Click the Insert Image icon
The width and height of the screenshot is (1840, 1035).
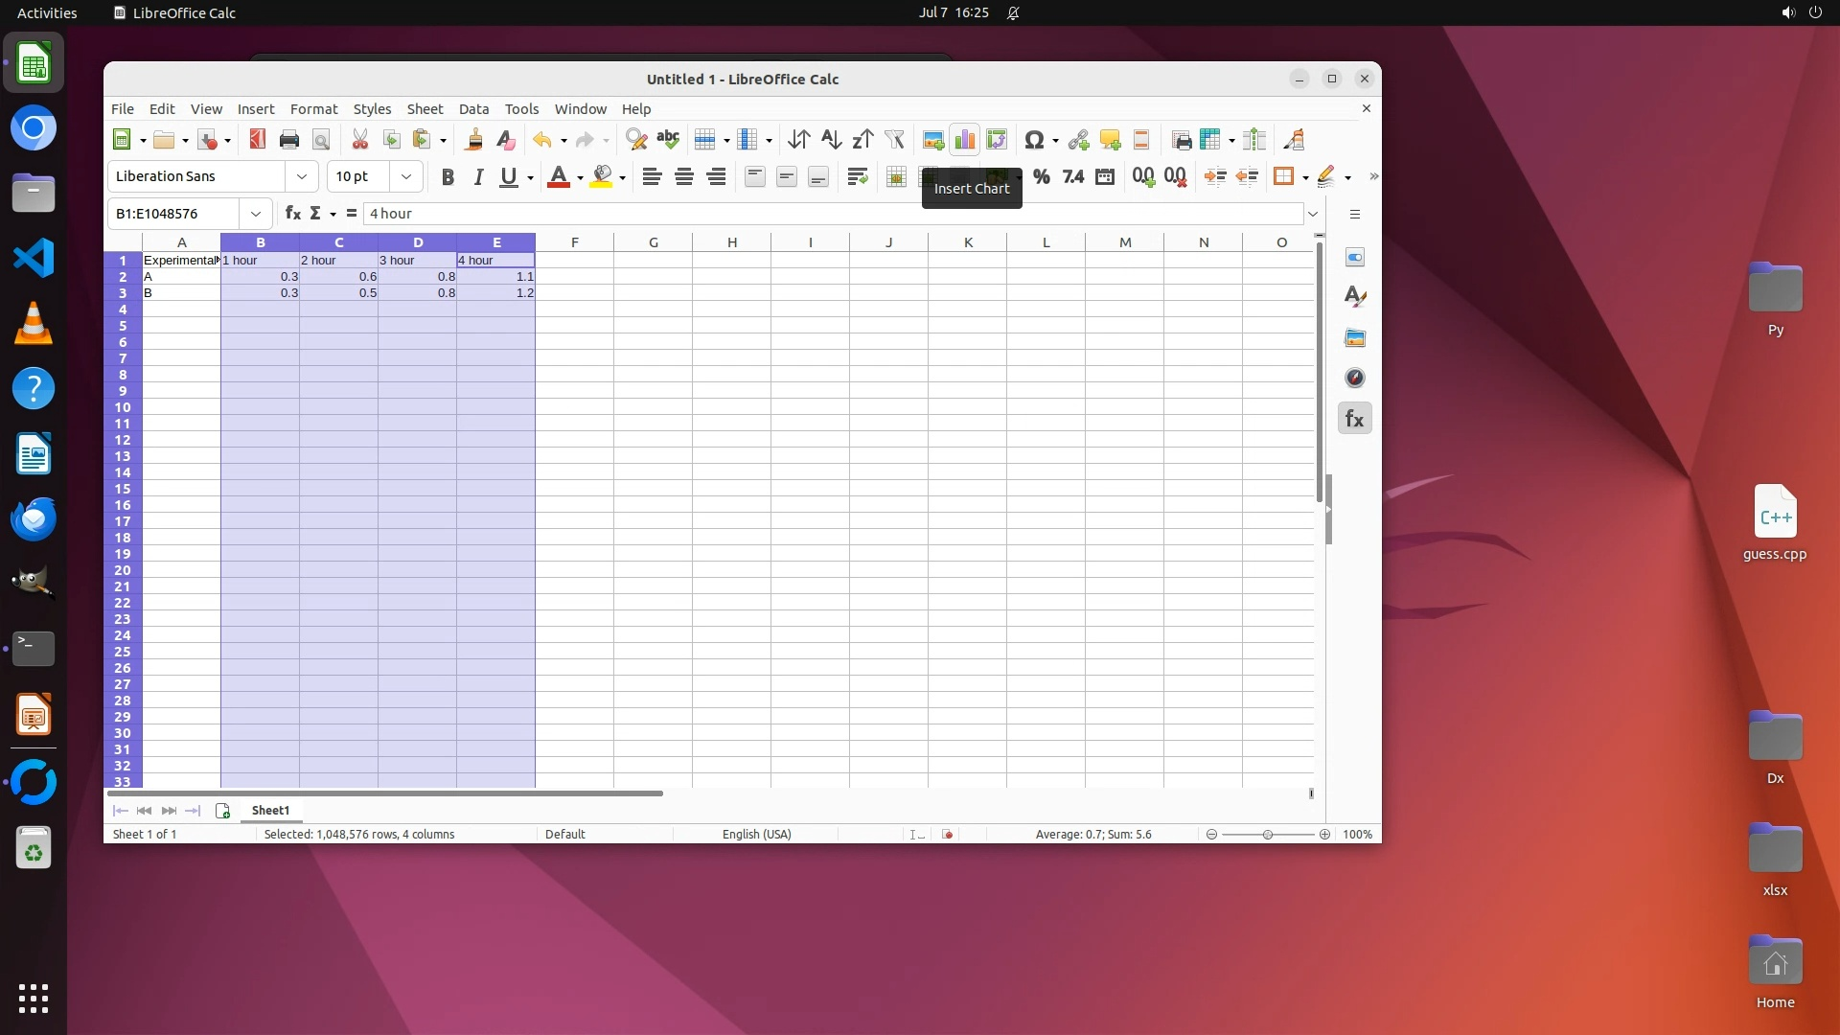click(x=933, y=140)
